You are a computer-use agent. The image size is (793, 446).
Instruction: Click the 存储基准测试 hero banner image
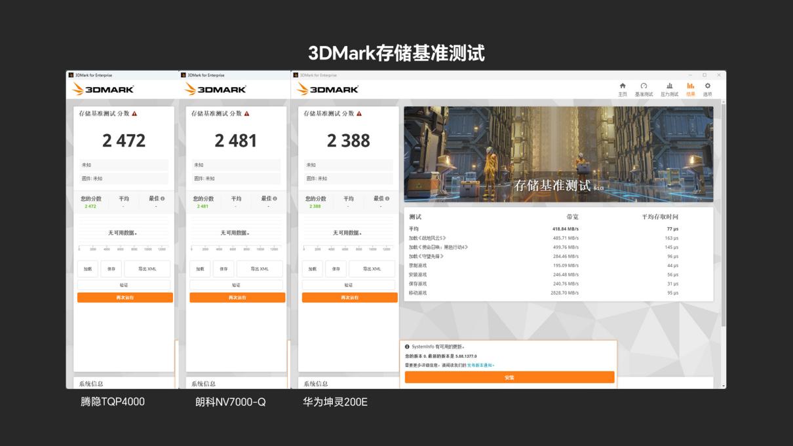click(558, 155)
